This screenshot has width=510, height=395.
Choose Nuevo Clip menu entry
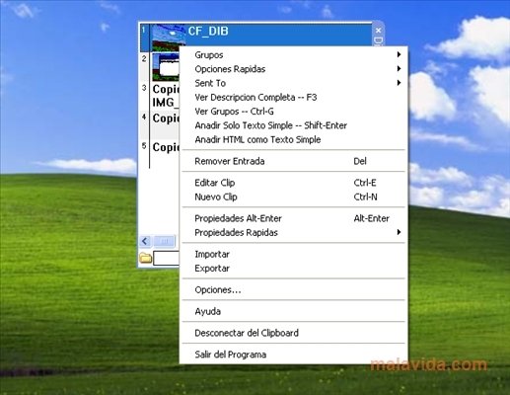tap(294, 197)
